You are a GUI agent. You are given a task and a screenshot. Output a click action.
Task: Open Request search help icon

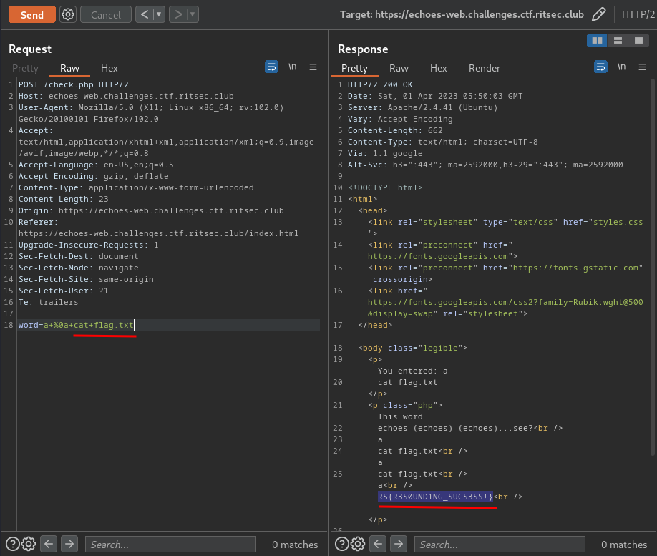tap(13, 544)
